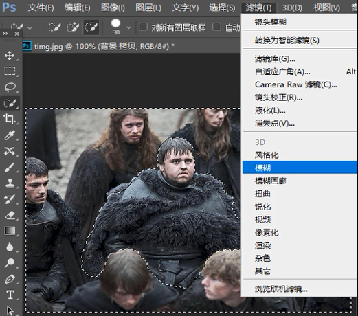Select the Pen tool

10,279
